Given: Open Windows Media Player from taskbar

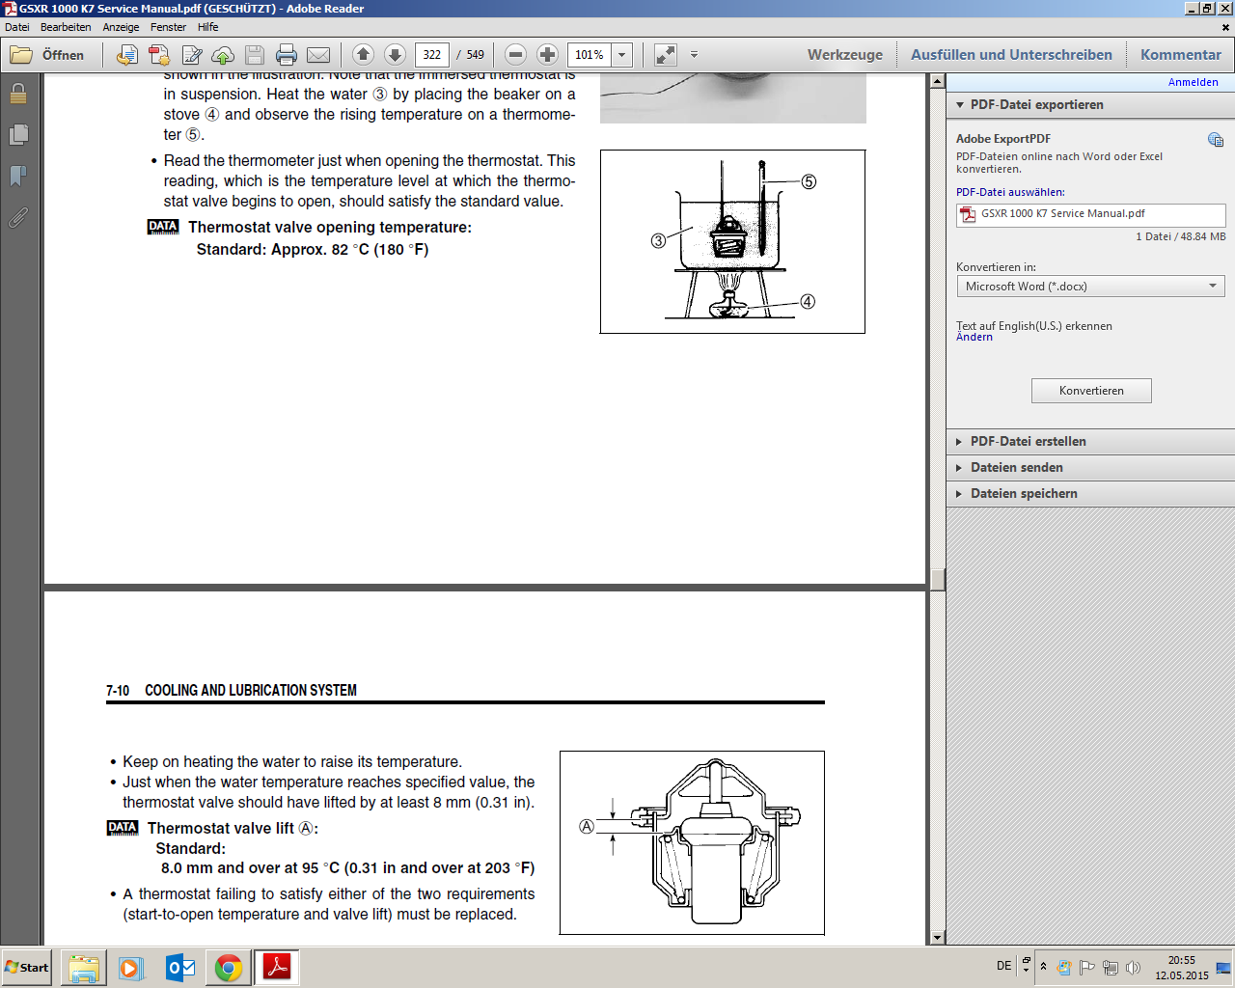Looking at the screenshot, I should click(x=131, y=968).
